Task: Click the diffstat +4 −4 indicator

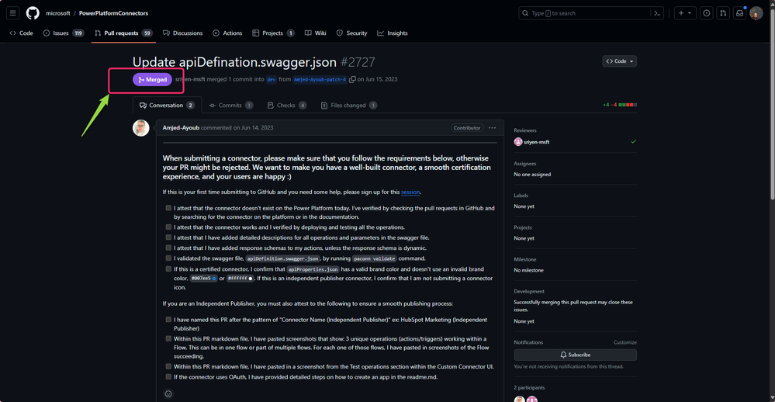Action: point(620,105)
